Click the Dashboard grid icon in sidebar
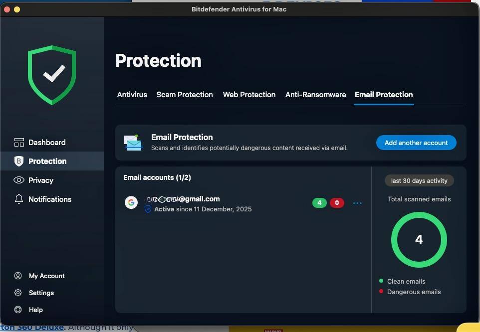This screenshot has width=480, height=332. pyautogui.click(x=19, y=143)
